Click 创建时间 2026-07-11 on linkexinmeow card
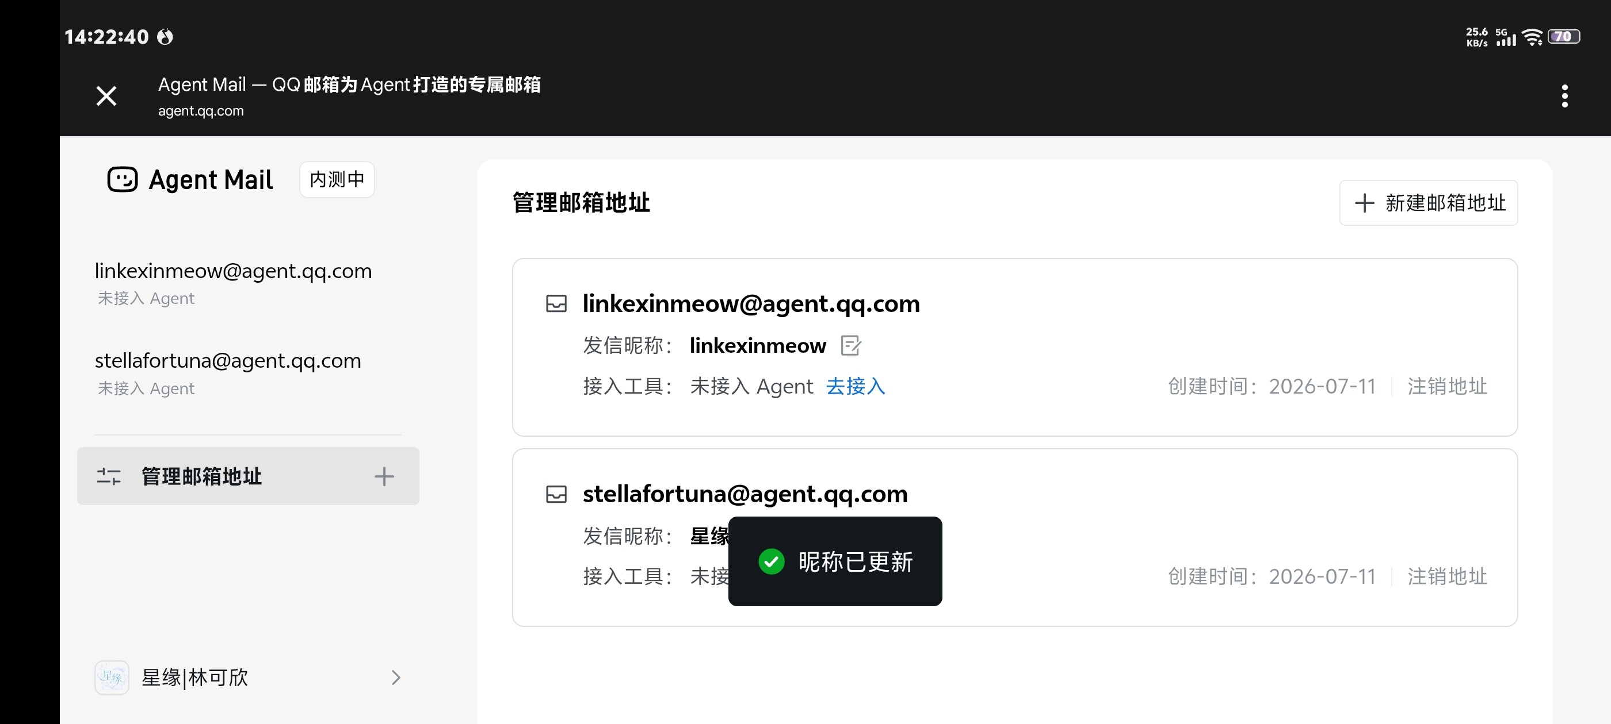1611x724 pixels. (x=1272, y=386)
